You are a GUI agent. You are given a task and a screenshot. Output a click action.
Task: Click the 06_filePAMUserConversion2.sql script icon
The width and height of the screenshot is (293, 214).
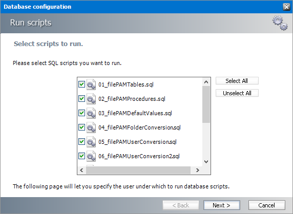tap(91, 156)
